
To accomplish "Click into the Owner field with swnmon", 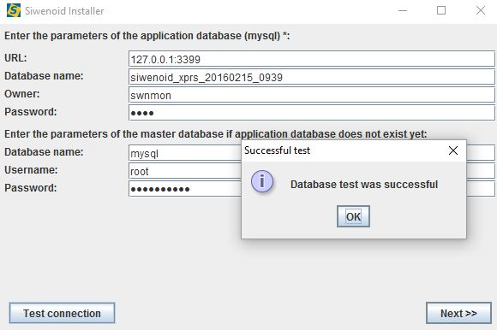I will coord(312,95).
